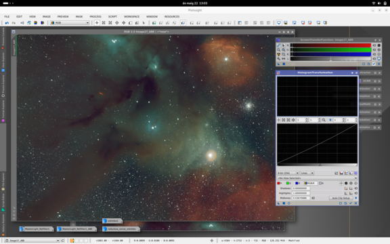
Task: Open the PREVIEW menu
Action: click(63, 16)
